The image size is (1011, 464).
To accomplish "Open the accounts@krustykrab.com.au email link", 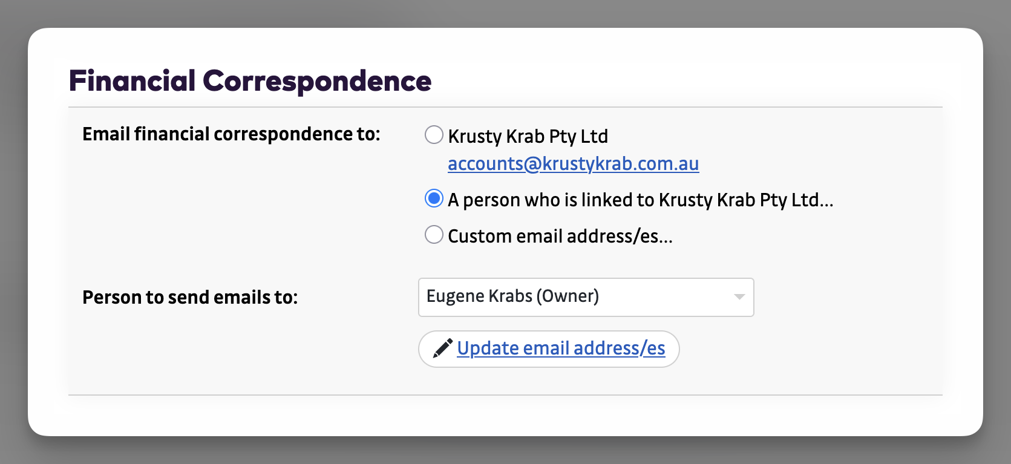I will tap(573, 164).
